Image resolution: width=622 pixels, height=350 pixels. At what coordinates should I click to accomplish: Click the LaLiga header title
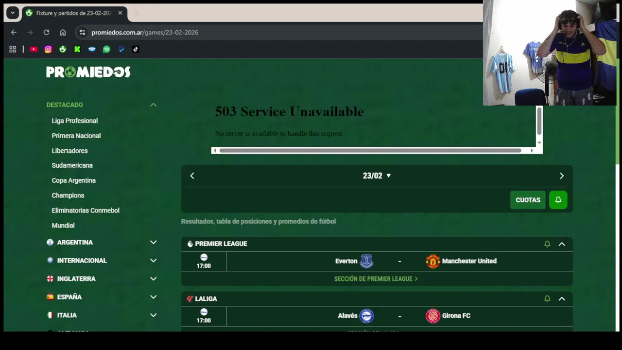point(206,299)
